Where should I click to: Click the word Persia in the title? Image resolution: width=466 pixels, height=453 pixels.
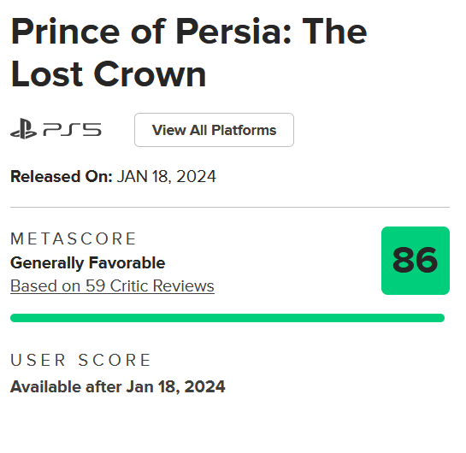228,31
